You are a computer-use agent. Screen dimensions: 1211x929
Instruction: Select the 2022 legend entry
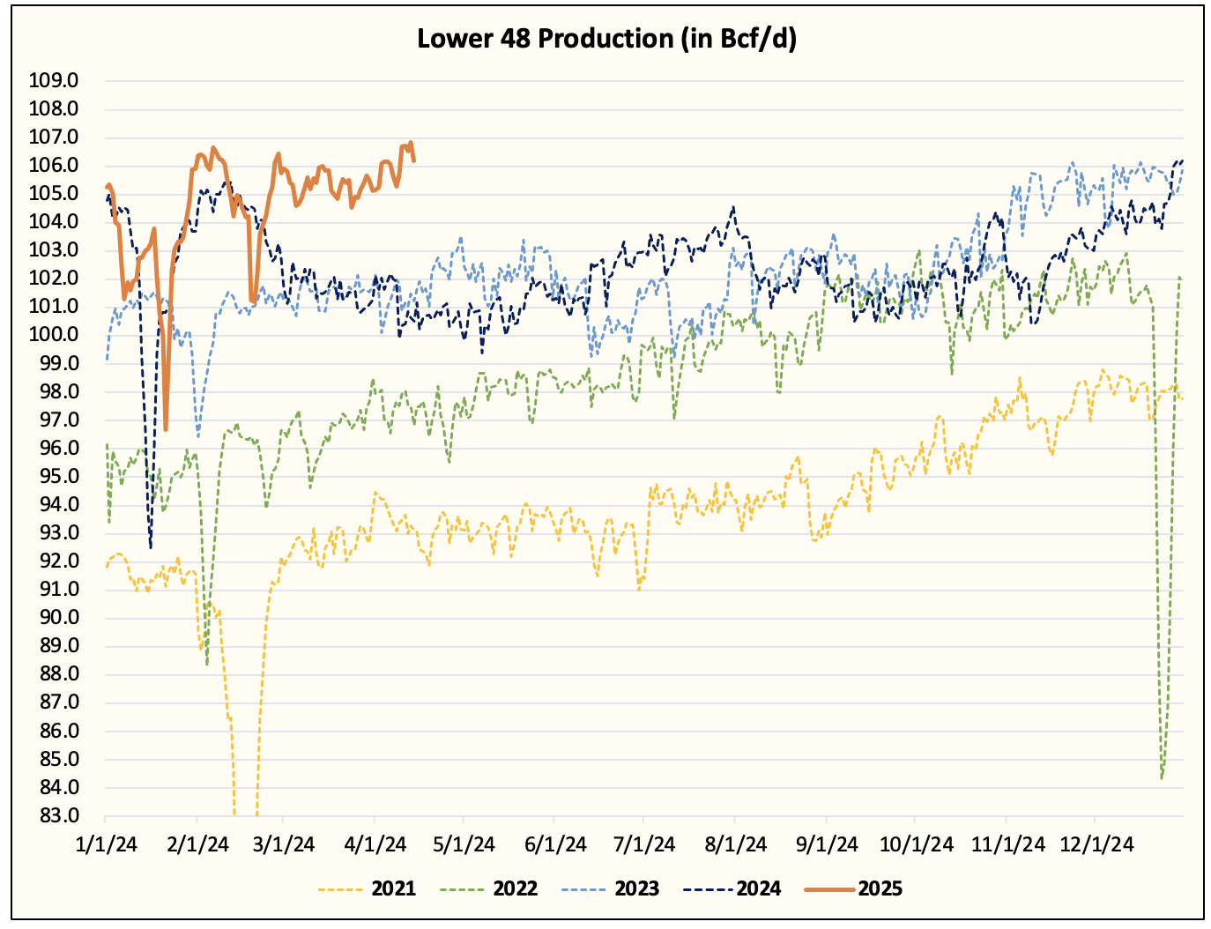(488, 888)
